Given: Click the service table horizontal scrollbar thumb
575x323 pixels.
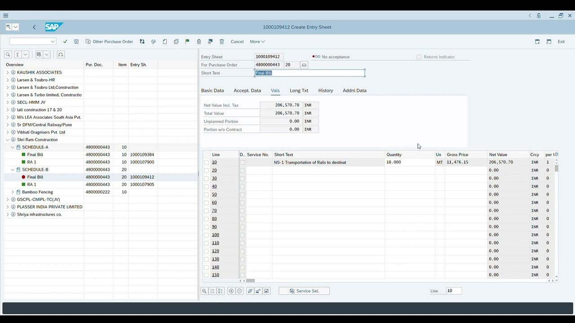Looking at the screenshot, I should coord(250,280).
